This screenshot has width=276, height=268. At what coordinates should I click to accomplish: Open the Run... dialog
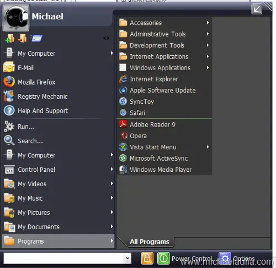pos(58,127)
